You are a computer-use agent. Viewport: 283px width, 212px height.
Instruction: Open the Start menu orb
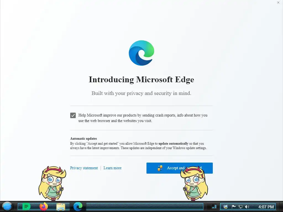coord(7,206)
